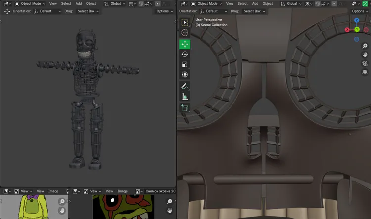Select the Measure tool
The width and height of the screenshot is (371, 219).
click(185, 97)
